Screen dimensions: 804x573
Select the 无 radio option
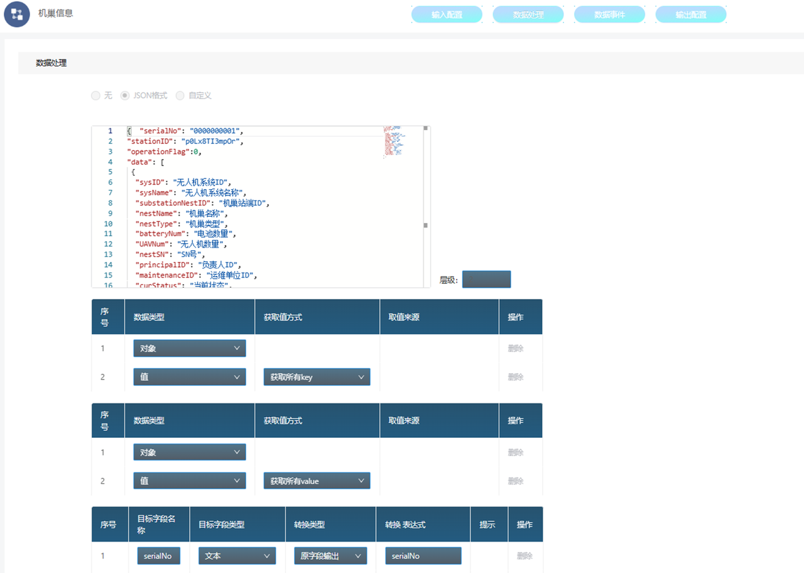click(x=95, y=95)
